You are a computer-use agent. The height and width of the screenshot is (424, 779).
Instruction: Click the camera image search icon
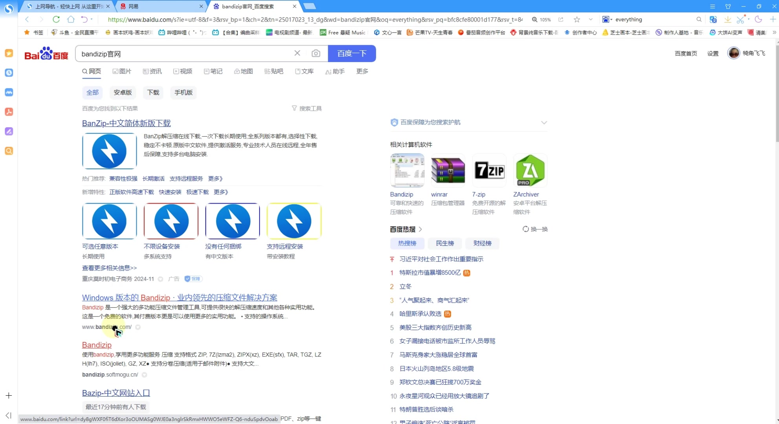pyautogui.click(x=316, y=53)
